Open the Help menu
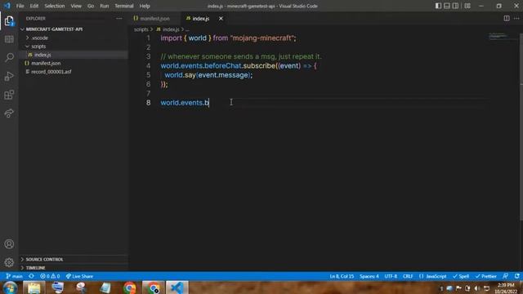This screenshot has width=523, height=294. (145, 6)
